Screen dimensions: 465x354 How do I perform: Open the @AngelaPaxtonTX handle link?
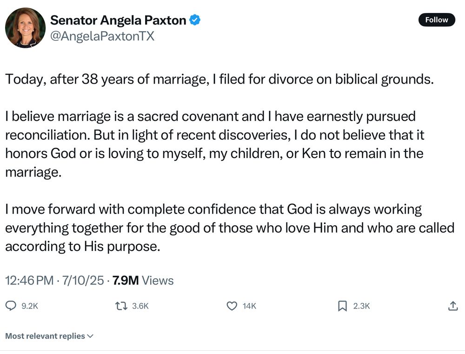tap(102, 36)
